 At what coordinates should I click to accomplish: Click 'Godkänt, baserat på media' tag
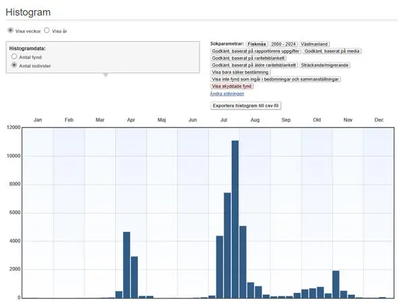click(x=333, y=51)
